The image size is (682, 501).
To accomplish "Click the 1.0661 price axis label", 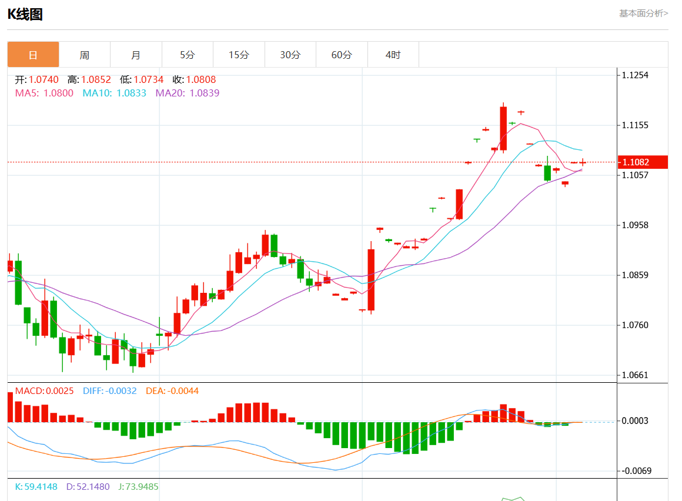I will [635, 375].
